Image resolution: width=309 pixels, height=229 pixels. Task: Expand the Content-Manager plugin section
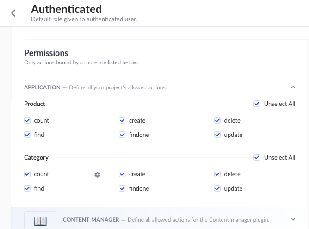click(x=293, y=219)
